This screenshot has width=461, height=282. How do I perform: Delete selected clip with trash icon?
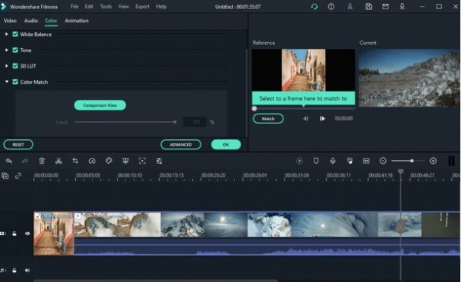(x=42, y=160)
